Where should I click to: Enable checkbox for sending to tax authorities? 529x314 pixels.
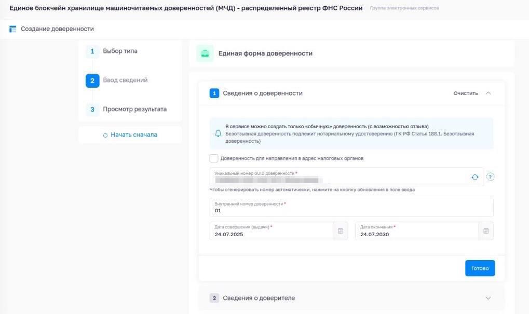pyautogui.click(x=213, y=158)
